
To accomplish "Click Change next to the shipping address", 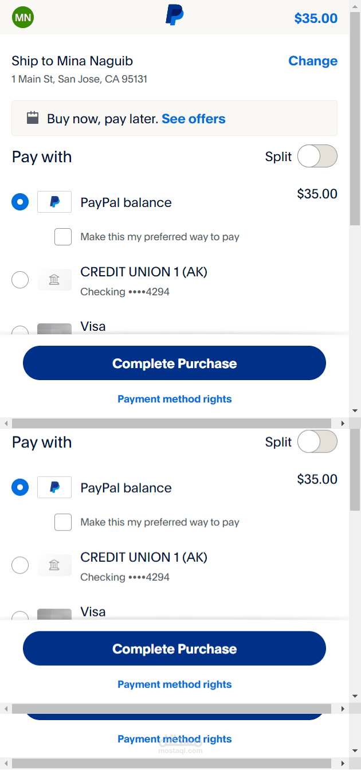I will pyautogui.click(x=312, y=61).
